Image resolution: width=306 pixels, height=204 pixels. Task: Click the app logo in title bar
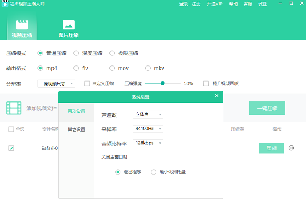(x=5, y=4)
